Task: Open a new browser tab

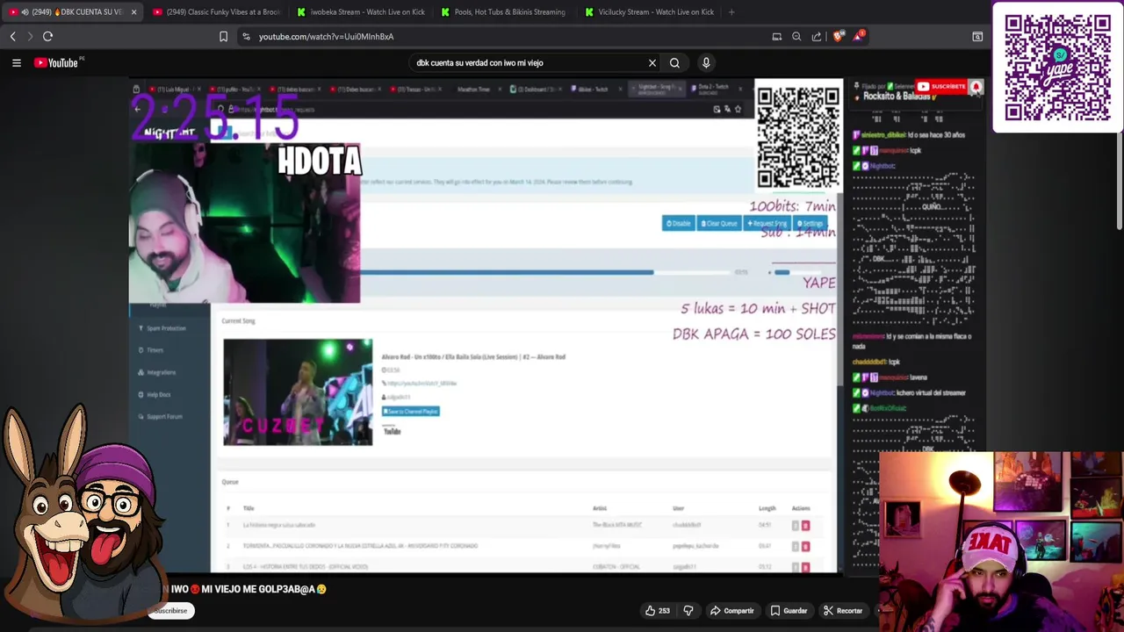Action: coord(731,12)
